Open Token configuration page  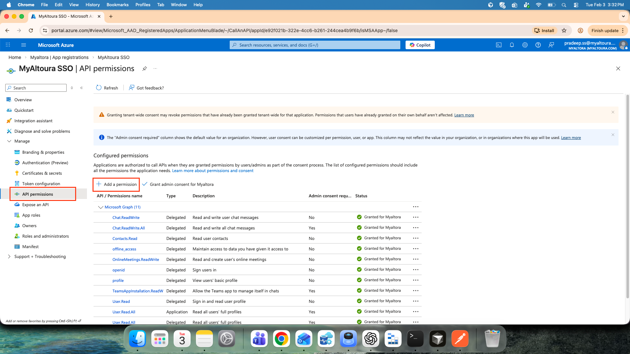pos(41,184)
